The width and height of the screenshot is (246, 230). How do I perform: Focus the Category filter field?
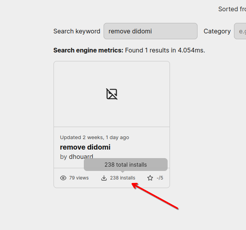tap(240, 31)
